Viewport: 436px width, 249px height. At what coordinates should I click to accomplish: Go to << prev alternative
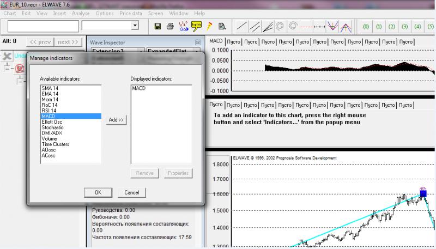point(40,42)
